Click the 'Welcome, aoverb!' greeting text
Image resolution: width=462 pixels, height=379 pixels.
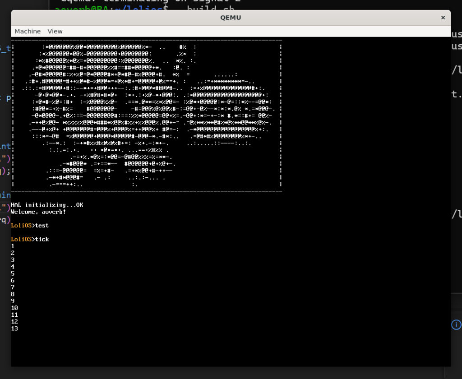38,212
